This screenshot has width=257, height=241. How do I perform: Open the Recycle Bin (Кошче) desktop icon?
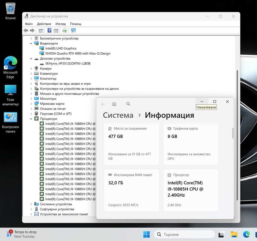pos(10,11)
